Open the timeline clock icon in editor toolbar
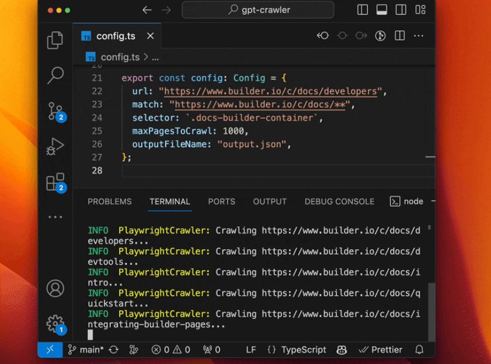491x364 pixels. coord(380,36)
